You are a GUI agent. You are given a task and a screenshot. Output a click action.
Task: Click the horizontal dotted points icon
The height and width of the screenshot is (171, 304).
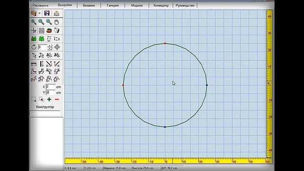pos(57,39)
